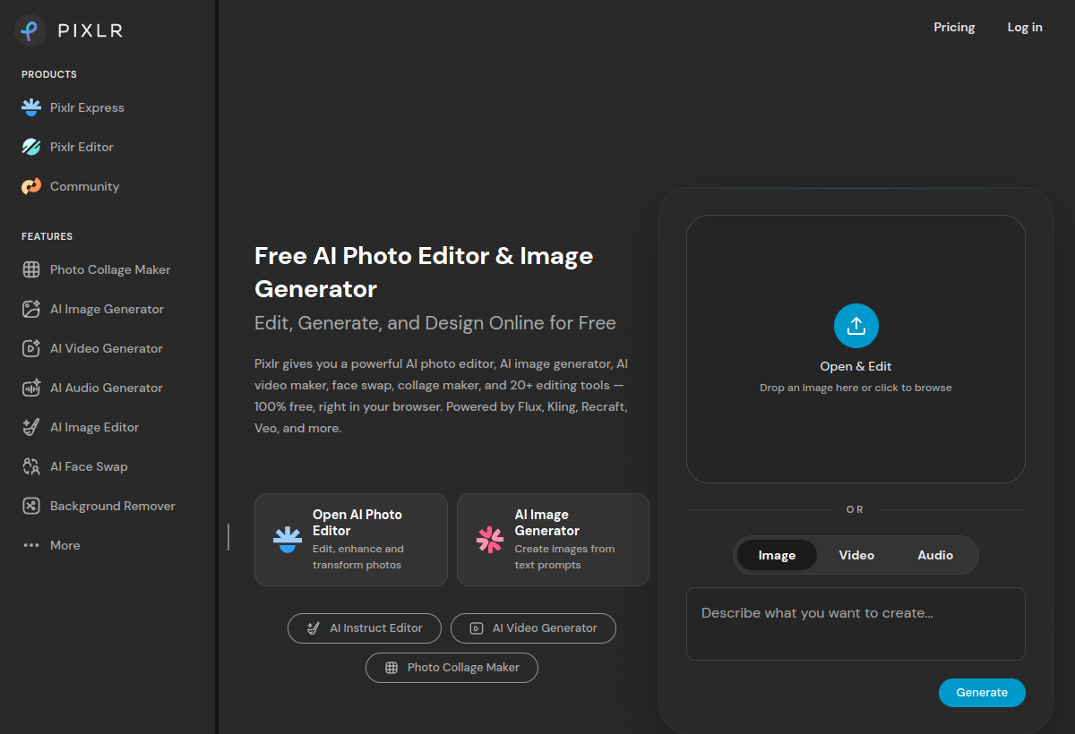This screenshot has height=734, width=1075.
Task: Select the Photo Collage Maker grid icon in sidebar
Action: 31,269
